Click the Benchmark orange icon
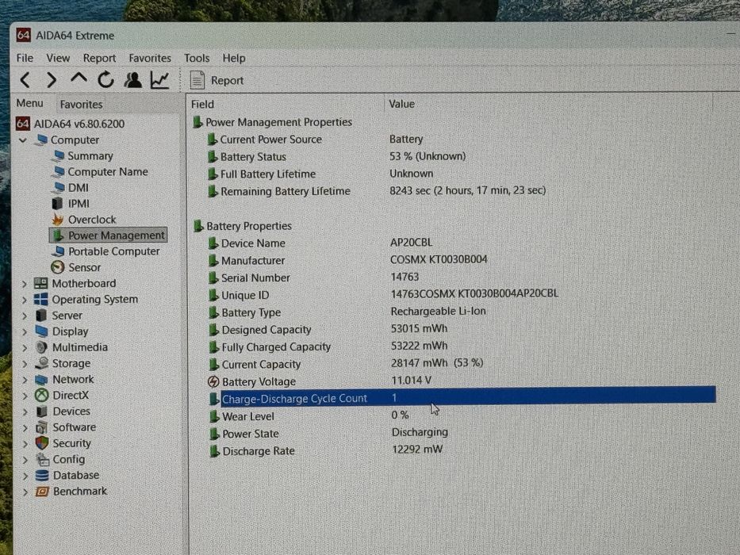Image resolution: width=740 pixels, height=555 pixels. (x=43, y=492)
